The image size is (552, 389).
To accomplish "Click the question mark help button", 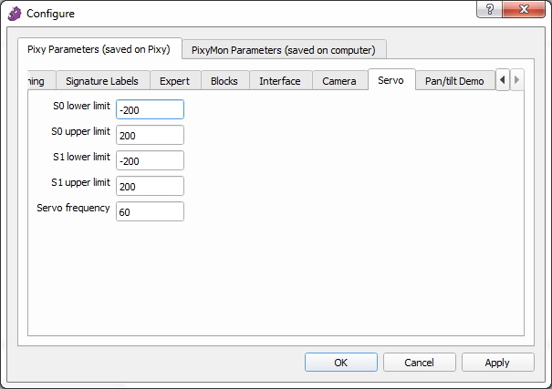I will tap(491, 9).
